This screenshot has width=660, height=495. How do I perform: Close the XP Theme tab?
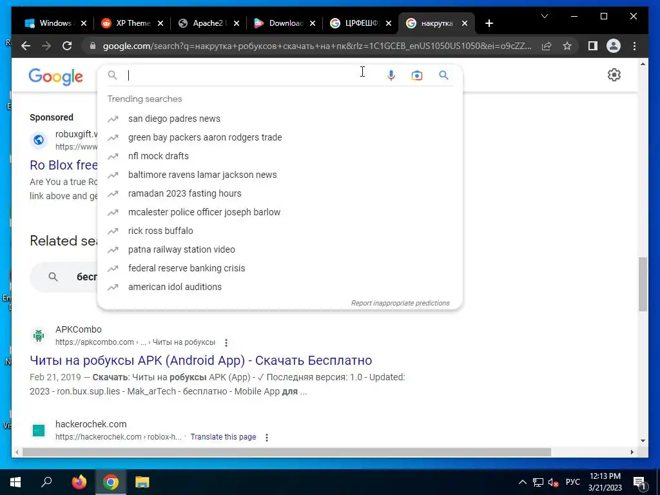(160, 23)
